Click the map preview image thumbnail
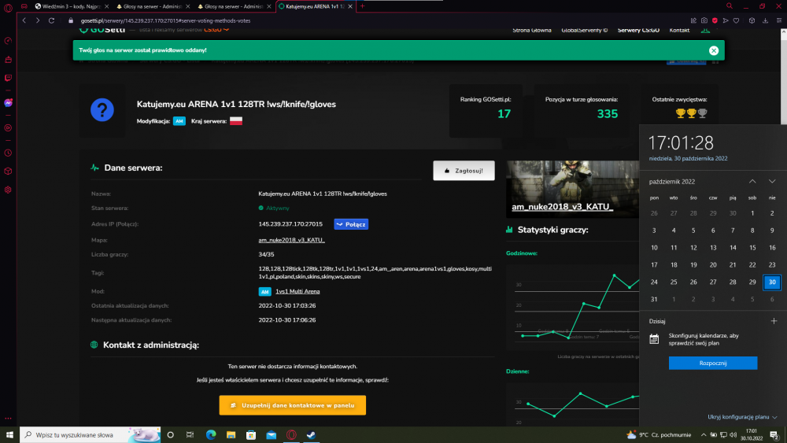The height and width of the screenshot is (443, 787). [x=572, y=189]
